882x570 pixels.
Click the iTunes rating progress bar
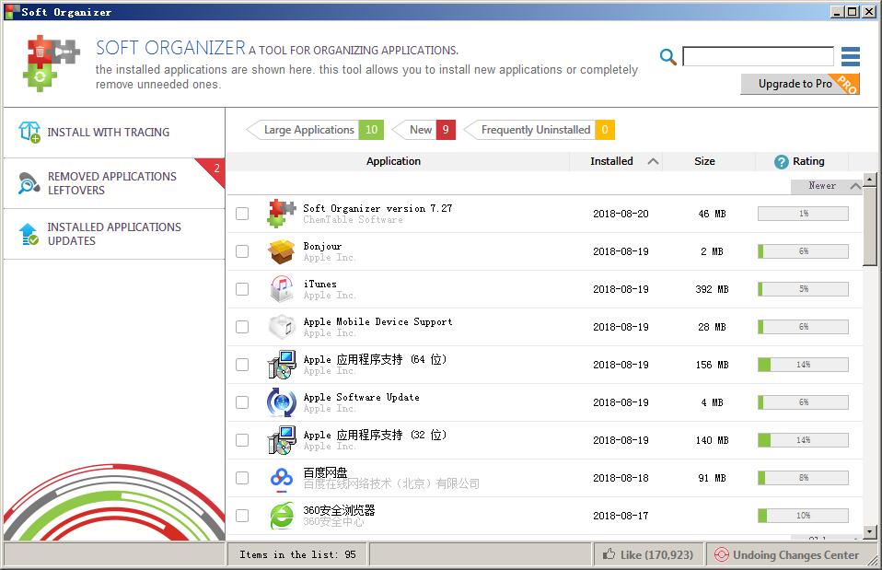pyautogui.click(x=802, y=287)
